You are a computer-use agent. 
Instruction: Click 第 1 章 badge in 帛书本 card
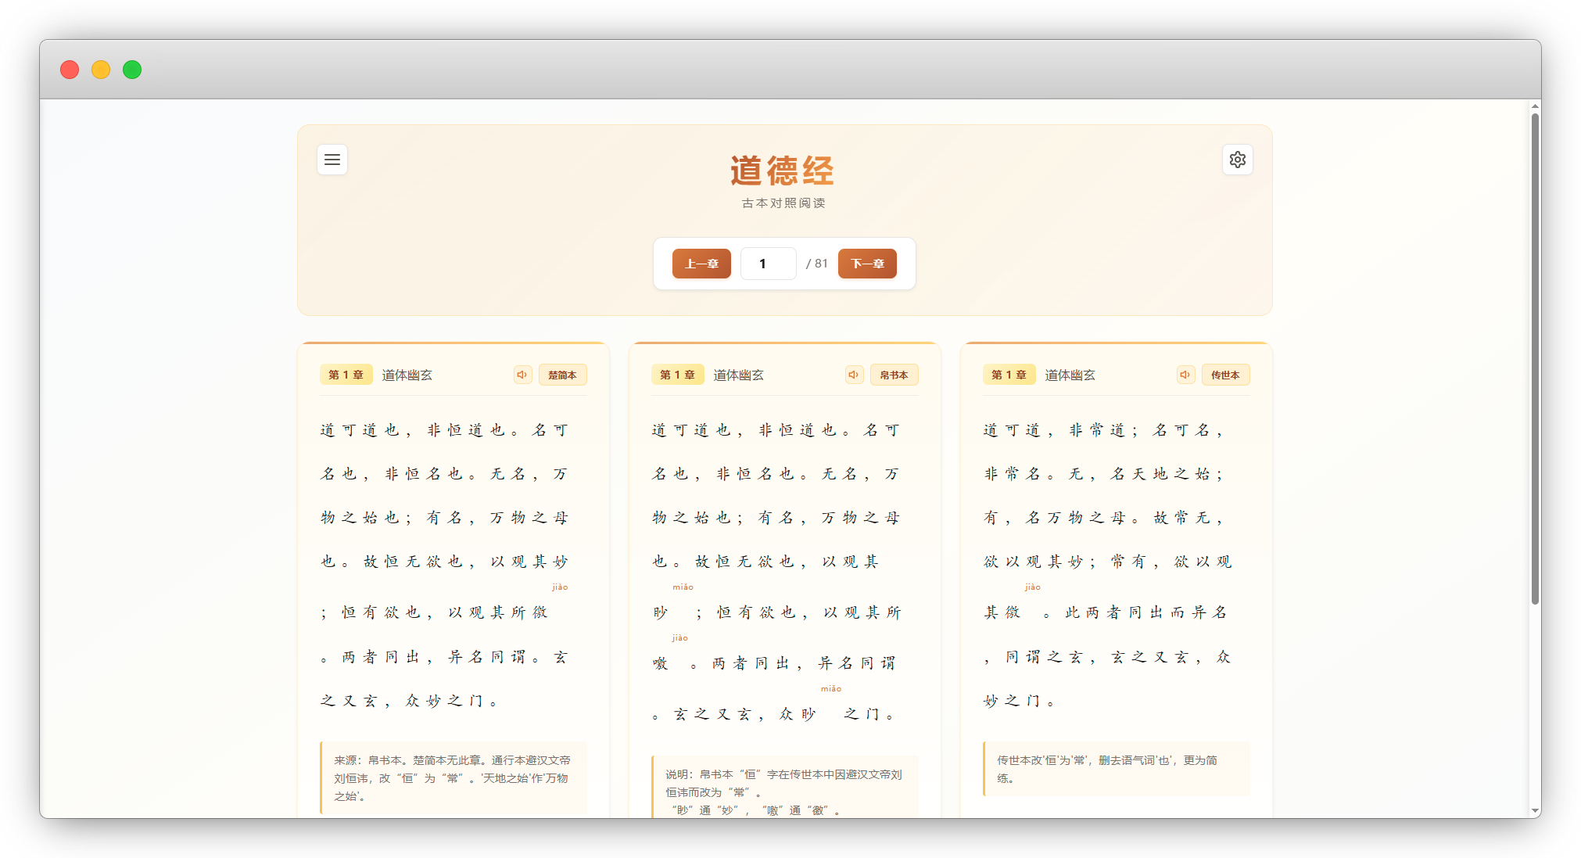(677, 375)
